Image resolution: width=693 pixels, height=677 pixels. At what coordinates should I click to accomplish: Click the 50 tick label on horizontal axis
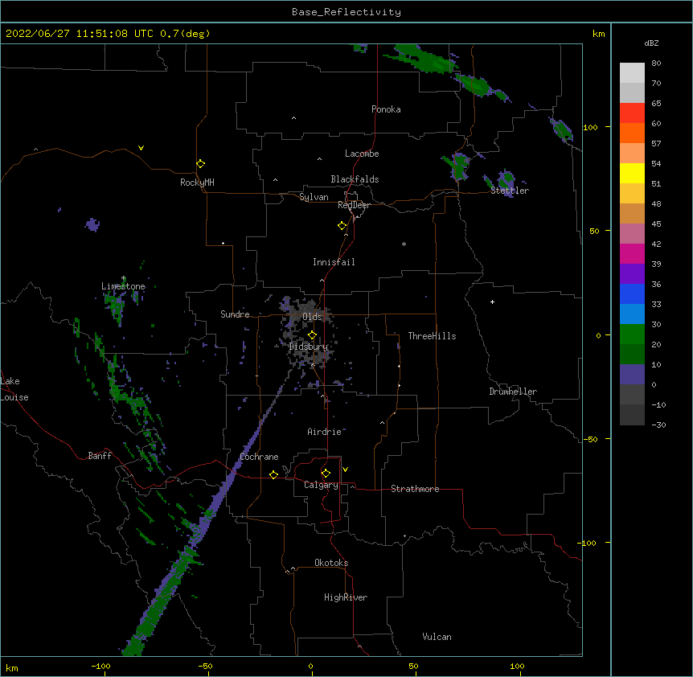point(413,666)
